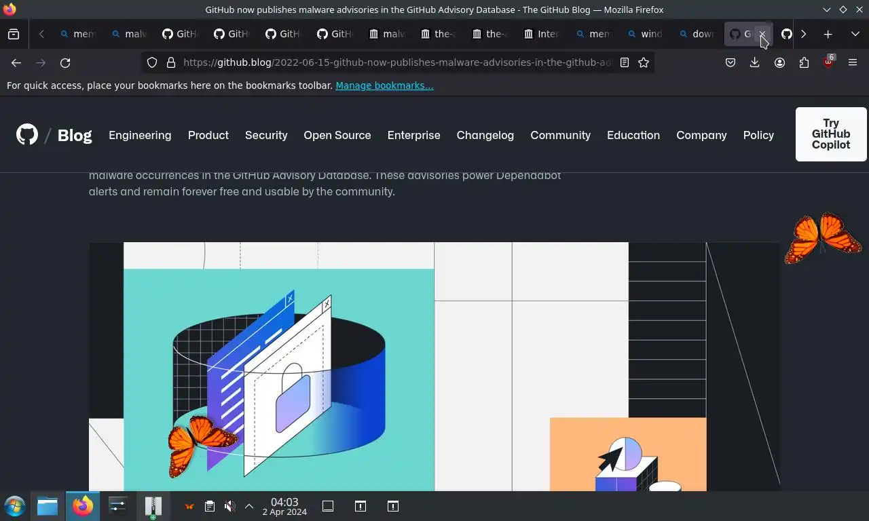Open the Company blog category
869x521 pixels.
pyautogui.click(x=701, y=135)
